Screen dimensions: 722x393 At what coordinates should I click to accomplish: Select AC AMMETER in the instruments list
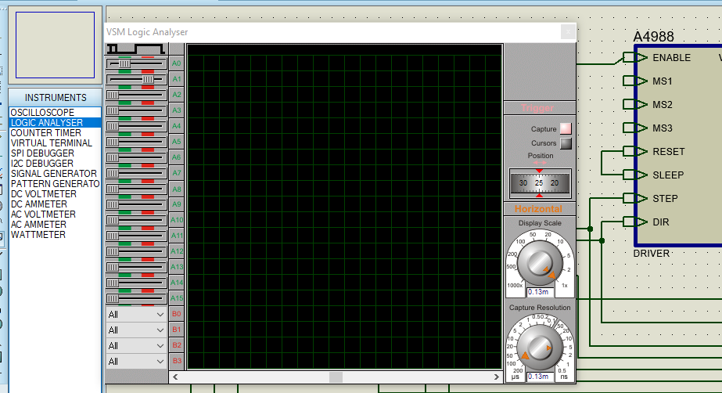coord(55,225)
